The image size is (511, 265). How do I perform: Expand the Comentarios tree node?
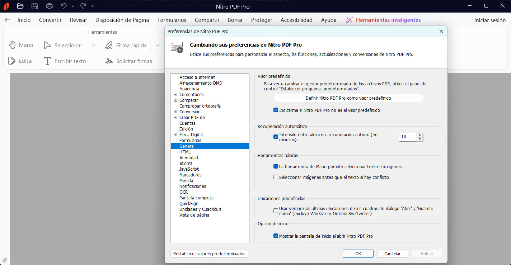pyautogui.click(x=175, y=95)
